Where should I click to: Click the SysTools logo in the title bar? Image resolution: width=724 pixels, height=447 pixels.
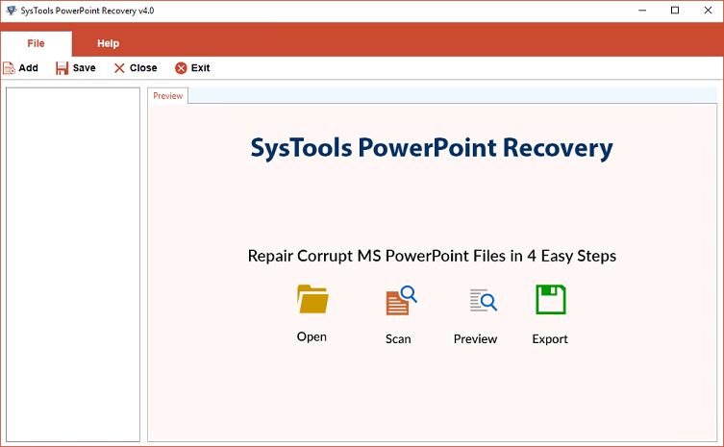click(x=12, y=11)
